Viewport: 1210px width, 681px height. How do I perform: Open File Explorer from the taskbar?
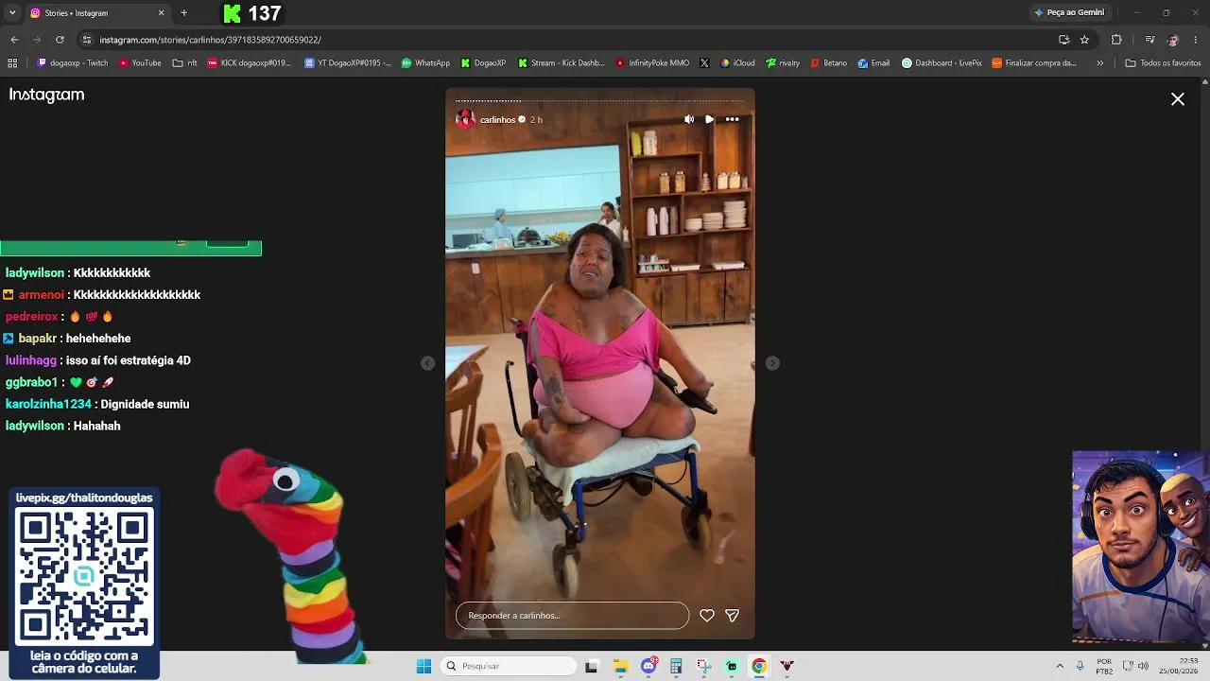point(621,666)
